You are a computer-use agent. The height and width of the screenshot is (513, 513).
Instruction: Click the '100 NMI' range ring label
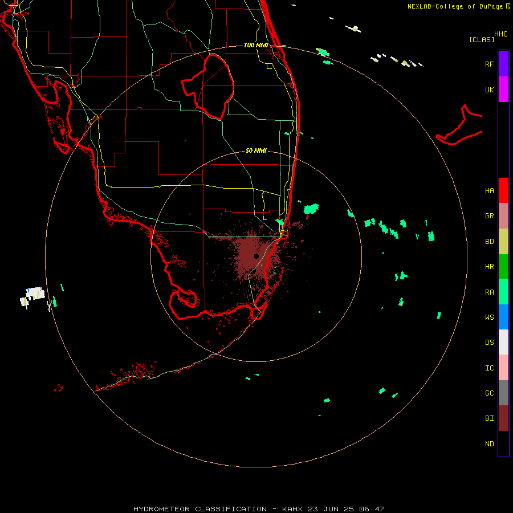[x=256, y=45]
